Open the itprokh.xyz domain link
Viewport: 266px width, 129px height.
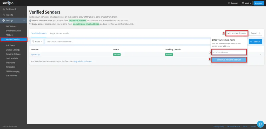(x=36, y=55)
